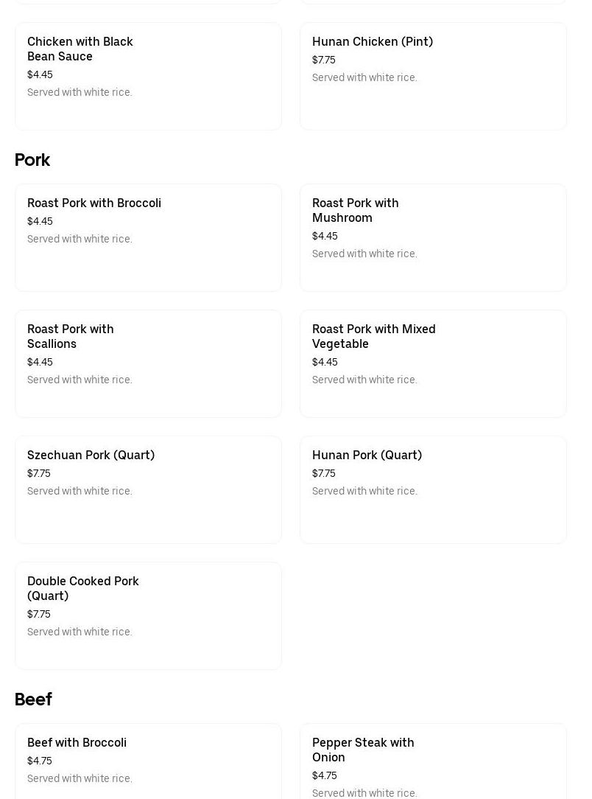
Task: Click the $4.75 price under Beef with Broccoli
Action: coord(40,761)
